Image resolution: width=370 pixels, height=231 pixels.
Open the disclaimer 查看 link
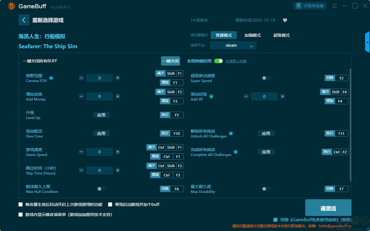click(346, 220)
